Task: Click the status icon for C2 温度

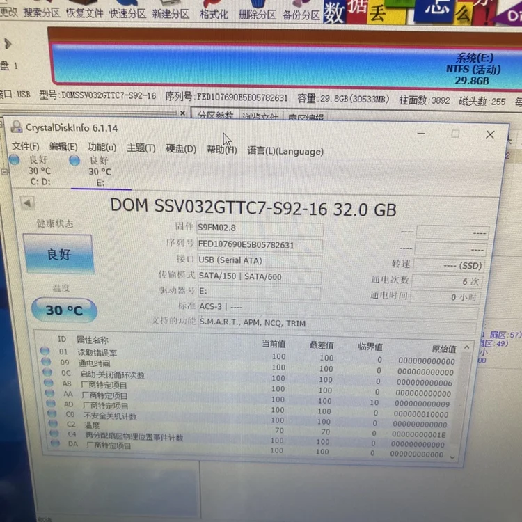Action: (54, 423)
